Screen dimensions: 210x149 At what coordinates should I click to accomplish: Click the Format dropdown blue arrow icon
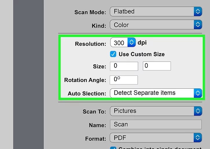[198, 138]
